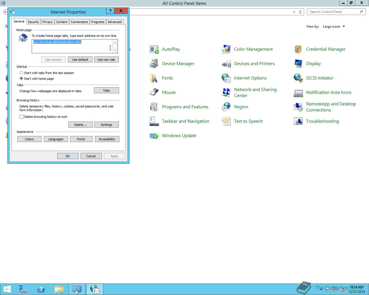Open the Accessibility button
The image size is (369, 295).
(107, 139)
